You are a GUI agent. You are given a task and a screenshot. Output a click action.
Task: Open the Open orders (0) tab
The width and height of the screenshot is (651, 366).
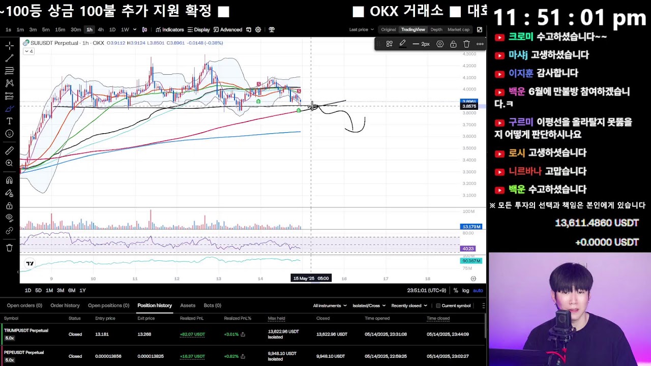point(24,306)
